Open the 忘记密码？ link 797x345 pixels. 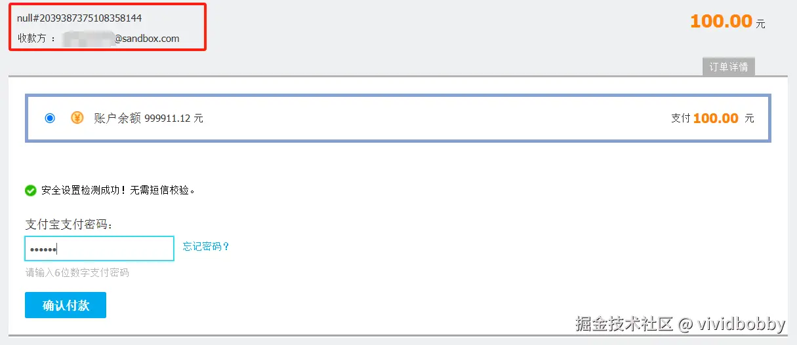pyautogui.click(x=206, y=246)
